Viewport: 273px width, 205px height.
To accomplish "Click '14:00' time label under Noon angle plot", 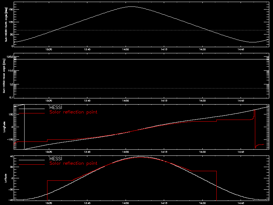I will pyautogui.click(x=126, y=101).
